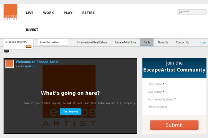Viewport: 208px width, 138px height.
Task: Open the Welcome to Escape Artist video title
Action: point(37,62)
